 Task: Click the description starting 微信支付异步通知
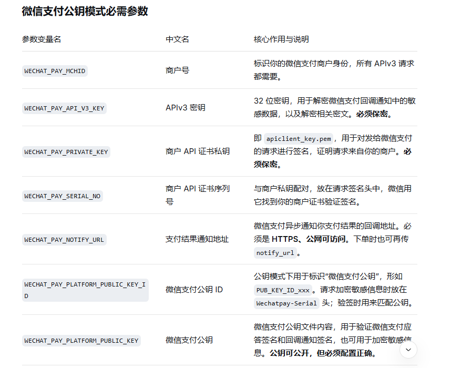[333, 239]
